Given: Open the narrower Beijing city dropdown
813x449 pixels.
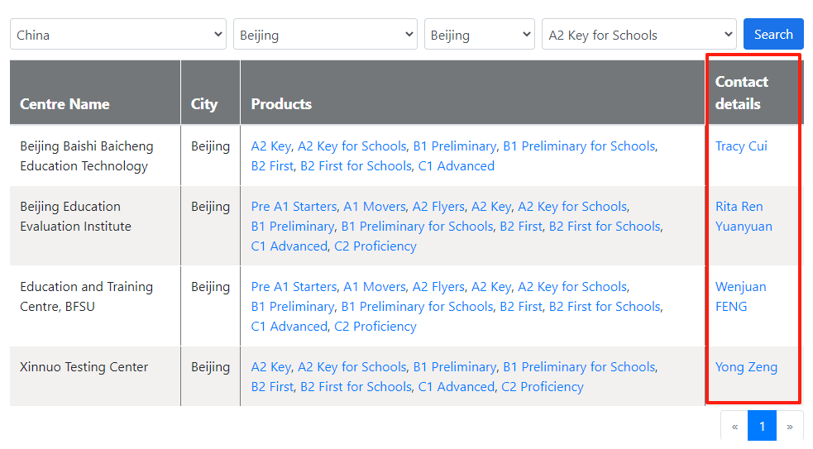Looking at the screenshot, I should tap(480, 34).
